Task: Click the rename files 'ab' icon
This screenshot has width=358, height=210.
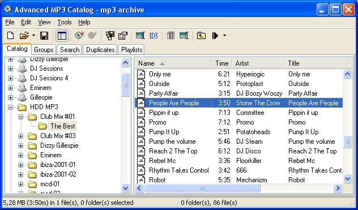Action: pyautogui.click(x=140, y=36)
